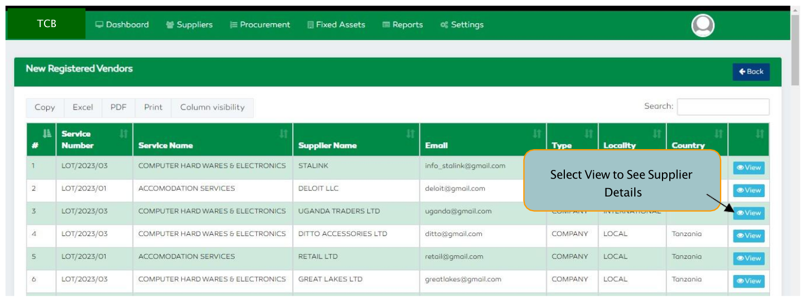Image resolution: width=803 pixels, height=297 pixels.
Task: Export table to Excel
Action: click(x=82, y=107)
